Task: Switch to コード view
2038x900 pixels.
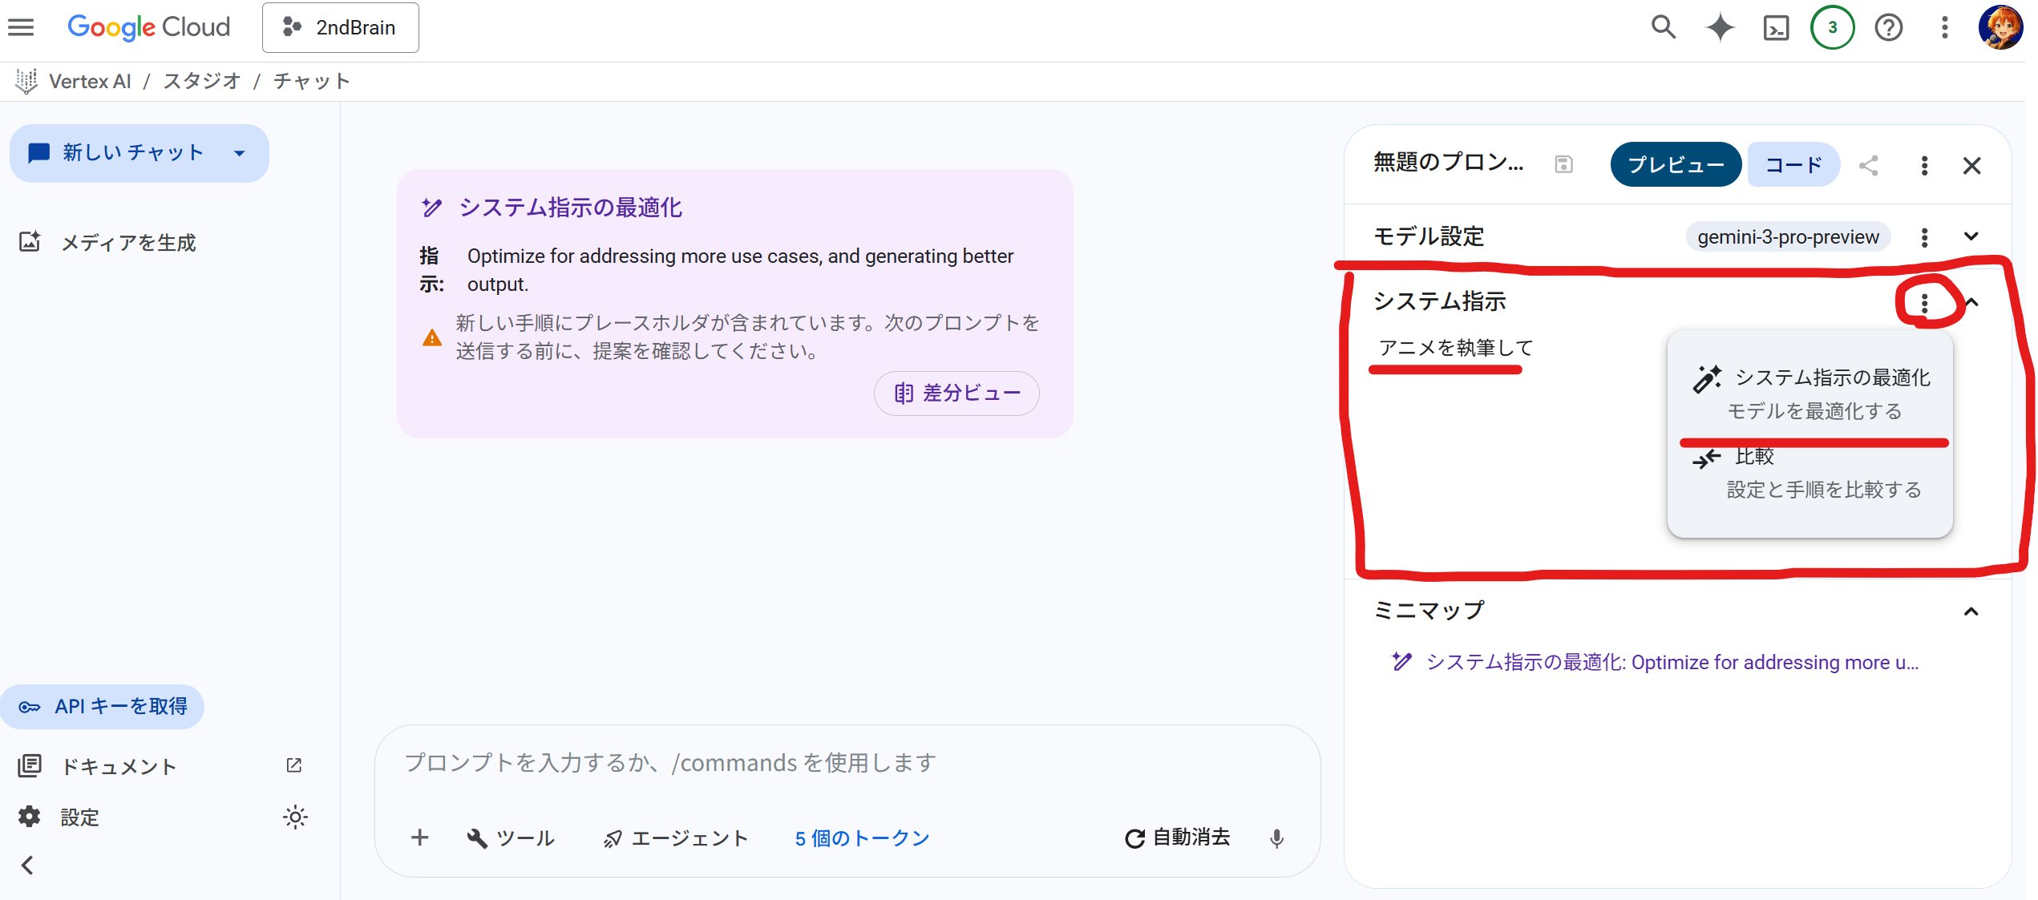Action: pos(1793,165)
